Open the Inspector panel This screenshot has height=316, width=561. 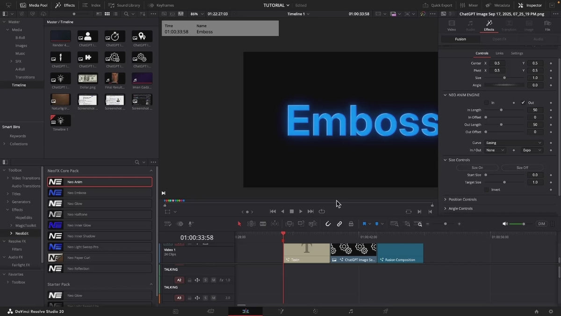(x=530, y=5)
